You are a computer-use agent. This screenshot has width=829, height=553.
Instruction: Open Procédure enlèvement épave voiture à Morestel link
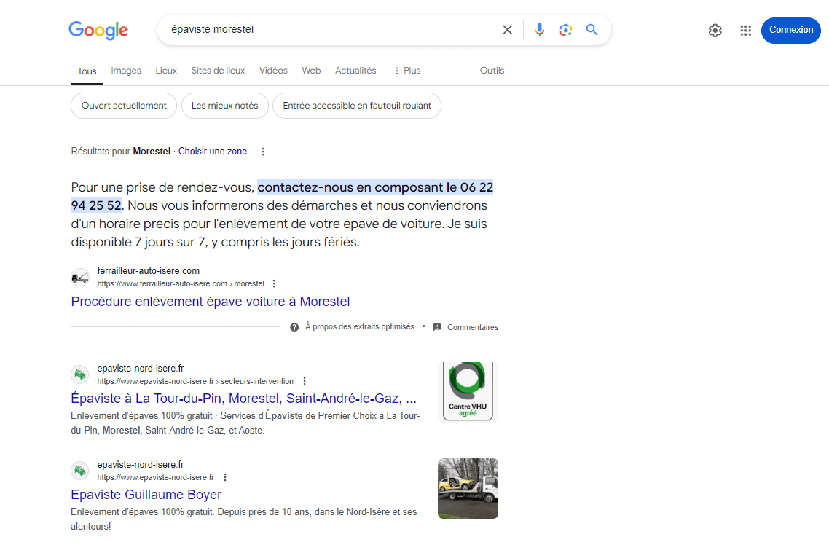click(x=211, y=302)
